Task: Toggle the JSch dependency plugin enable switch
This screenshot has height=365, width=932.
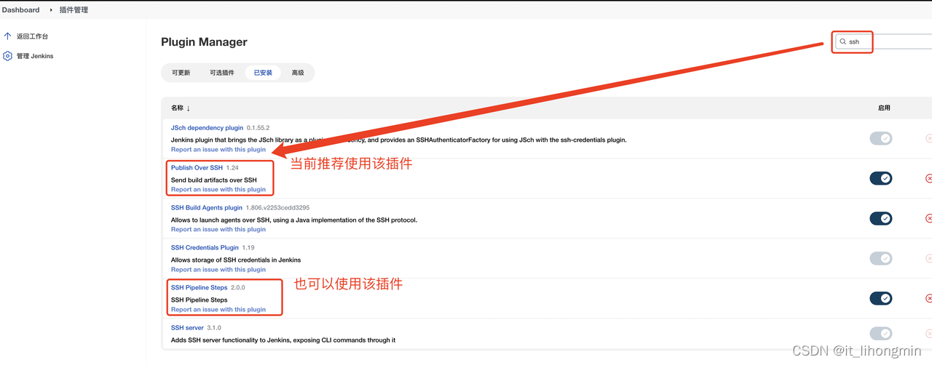Action: point(880,138)
